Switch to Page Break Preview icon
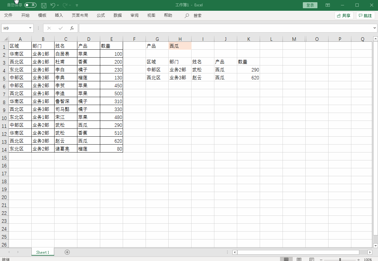378x261 pixels. click(x=311, y=259)
